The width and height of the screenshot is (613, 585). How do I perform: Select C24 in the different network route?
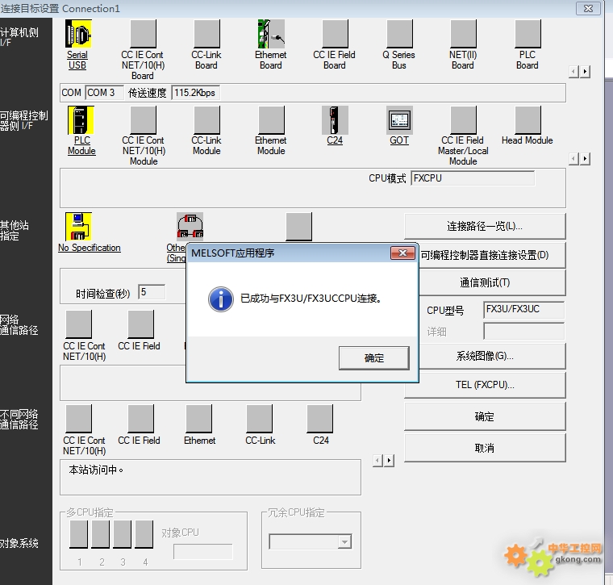tap(320, 419)
